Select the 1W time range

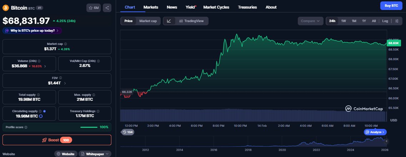tap(344, 21)
